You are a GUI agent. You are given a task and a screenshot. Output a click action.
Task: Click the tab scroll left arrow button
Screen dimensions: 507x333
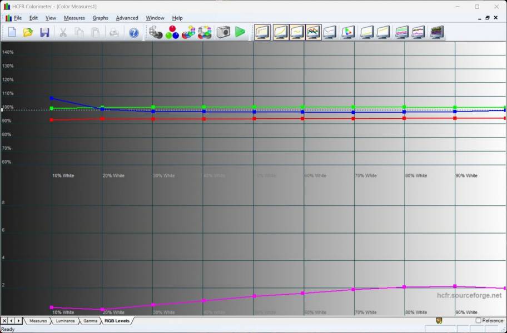click(11, 321)
